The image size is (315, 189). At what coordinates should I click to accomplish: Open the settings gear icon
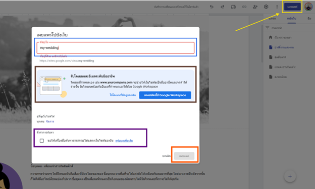click(x=266, y=7)
